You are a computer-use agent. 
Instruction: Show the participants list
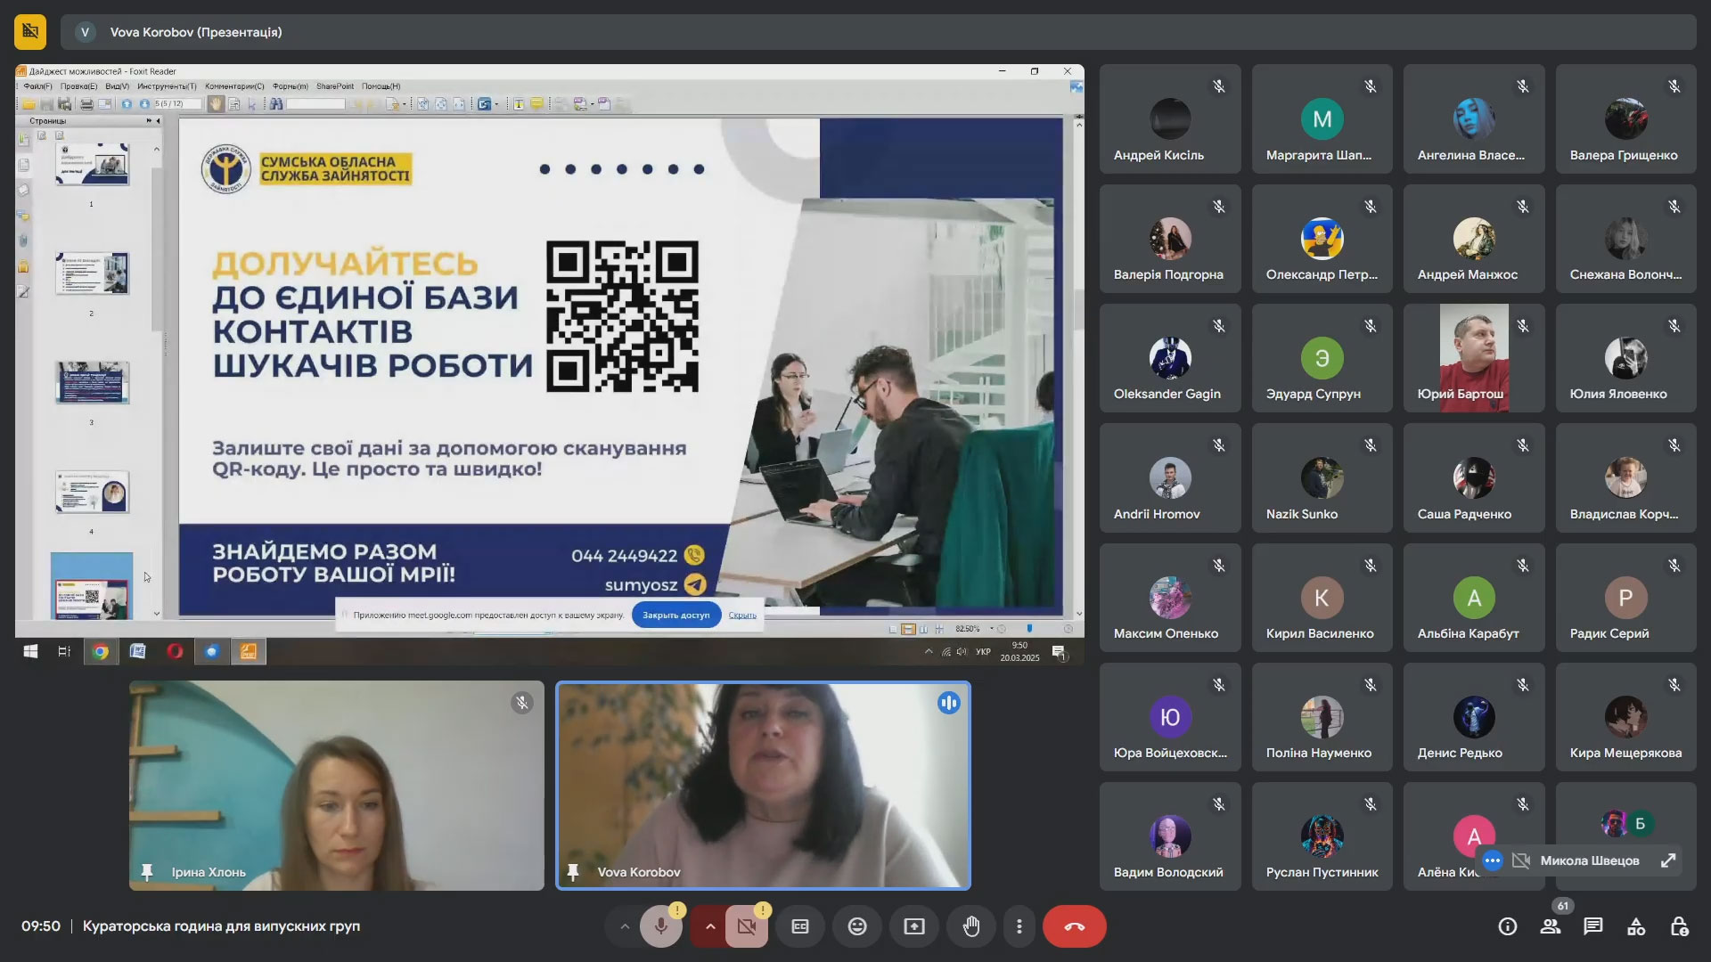(1551, 926)
